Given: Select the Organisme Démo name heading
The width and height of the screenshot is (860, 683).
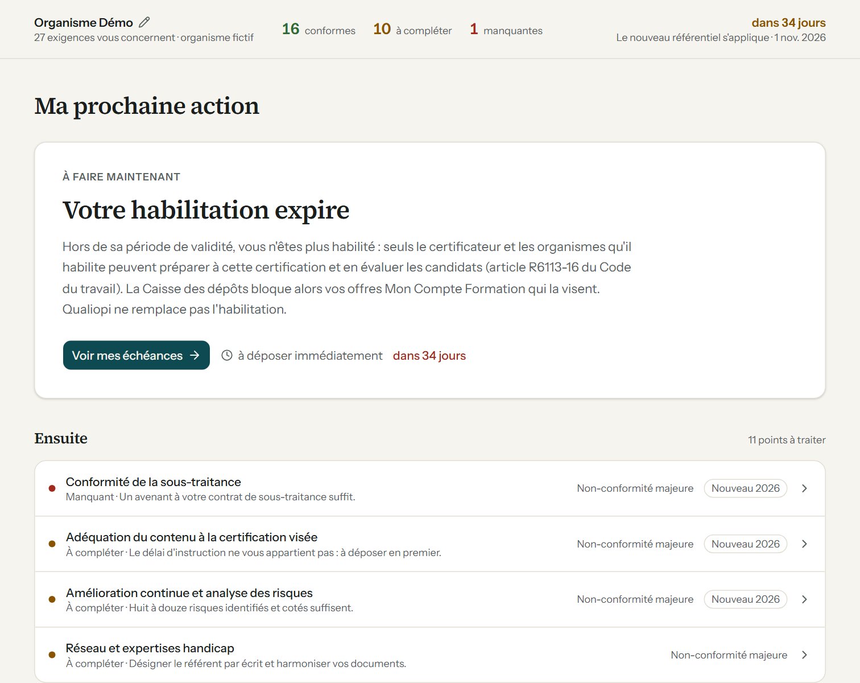Looking at the screenshot, I should [x=84, y=23].
